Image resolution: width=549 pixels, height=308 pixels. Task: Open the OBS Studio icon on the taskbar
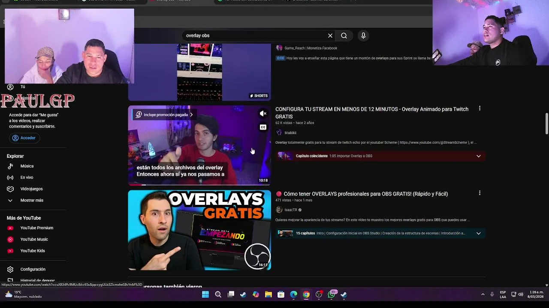click(x=319, y=294)
